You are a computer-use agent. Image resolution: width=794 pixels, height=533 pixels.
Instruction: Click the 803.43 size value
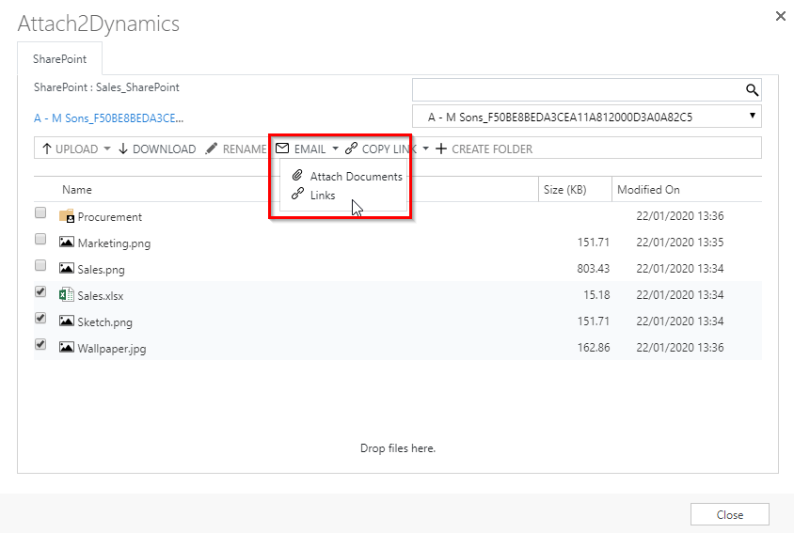coord(593,269)
